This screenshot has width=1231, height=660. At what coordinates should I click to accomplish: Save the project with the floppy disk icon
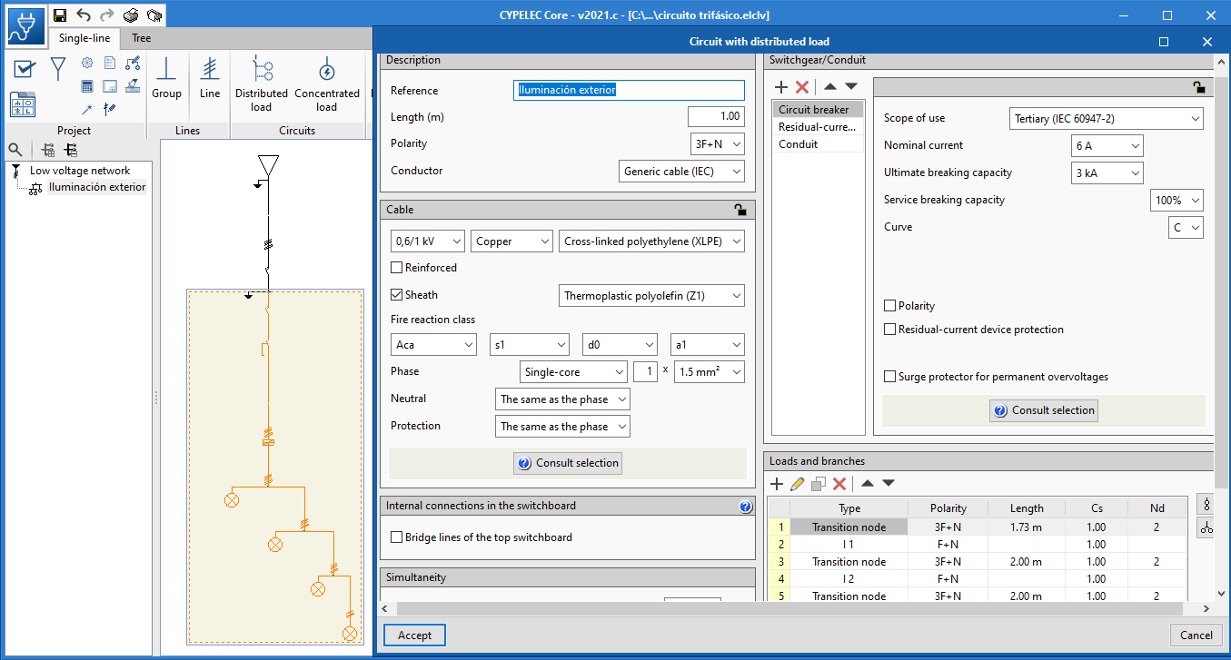point(60,15)
